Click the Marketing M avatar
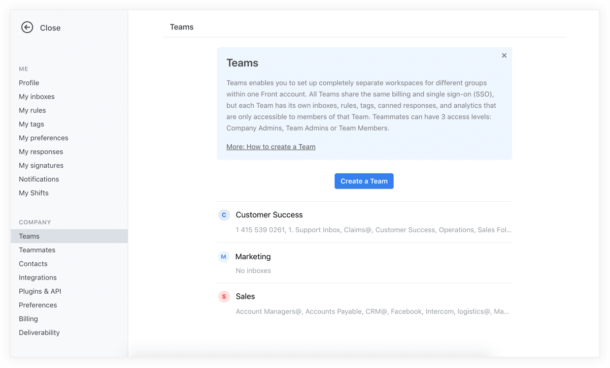This screenshot has height=368, width=610. (224, 257)
